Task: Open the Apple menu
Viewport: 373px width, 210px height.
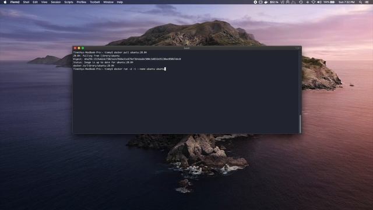Action: click(5, 2)
